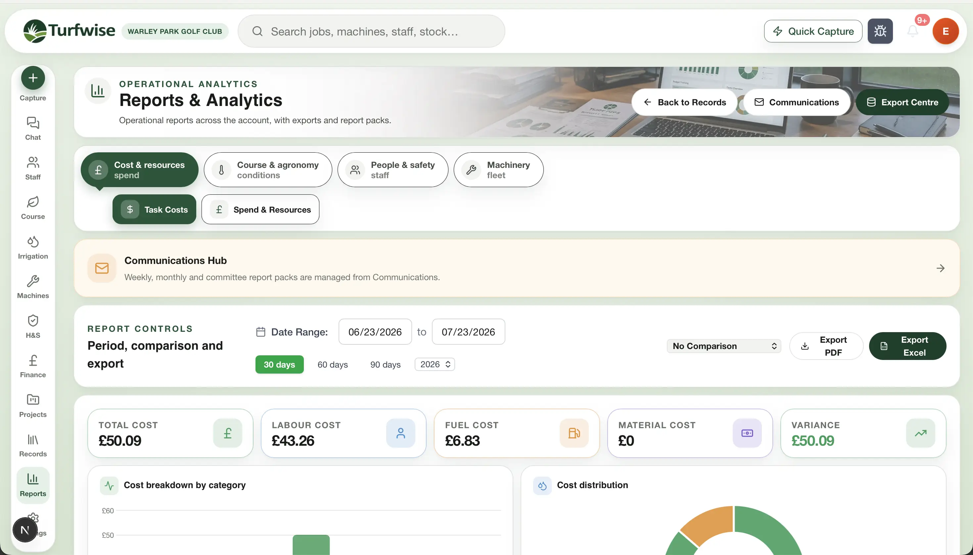The image size is (973, 555).
Task: Click the Warley Park Golf Club badge
Action: pos(175,31)
